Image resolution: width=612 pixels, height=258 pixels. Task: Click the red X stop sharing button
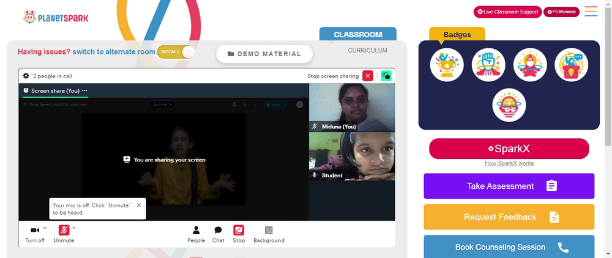368,76
